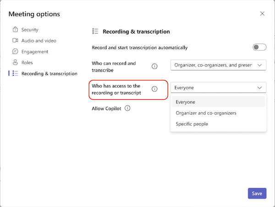Click the info icon next to Allow Copilot

127,109
